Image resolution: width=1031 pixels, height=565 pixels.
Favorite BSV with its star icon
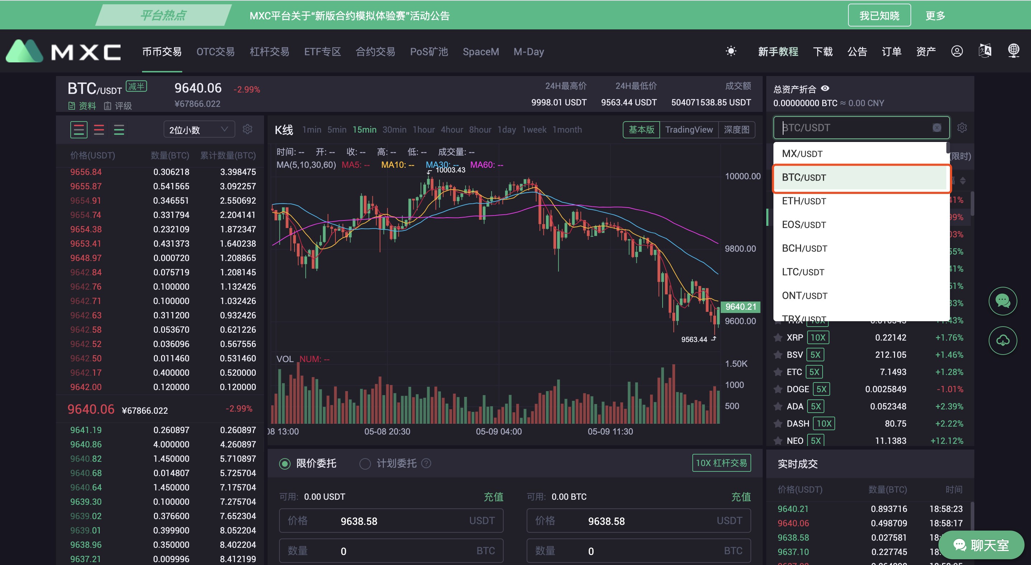778,355
